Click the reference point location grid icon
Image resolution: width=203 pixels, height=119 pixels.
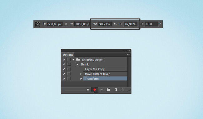coord(37,24)
